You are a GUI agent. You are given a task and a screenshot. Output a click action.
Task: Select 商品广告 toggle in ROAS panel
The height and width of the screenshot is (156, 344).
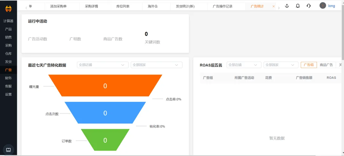click(x=326, y=65)
